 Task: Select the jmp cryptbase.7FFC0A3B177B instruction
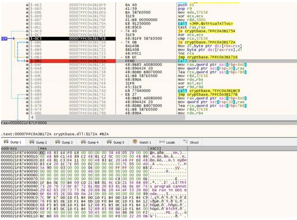coord(208,94)
